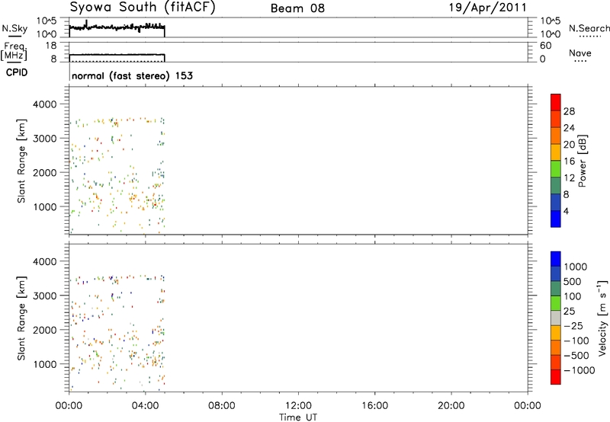Click the 'CPID' row label
This screenshot has width=610, height=422.
click(x=17, y=72)
